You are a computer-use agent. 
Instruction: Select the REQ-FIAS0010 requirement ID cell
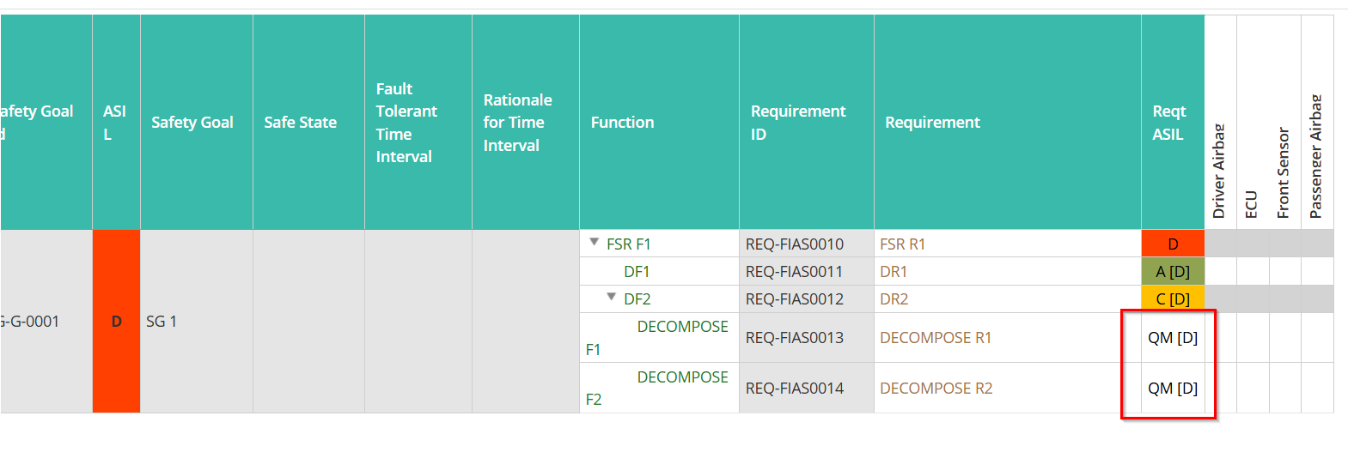click(807, 244)
